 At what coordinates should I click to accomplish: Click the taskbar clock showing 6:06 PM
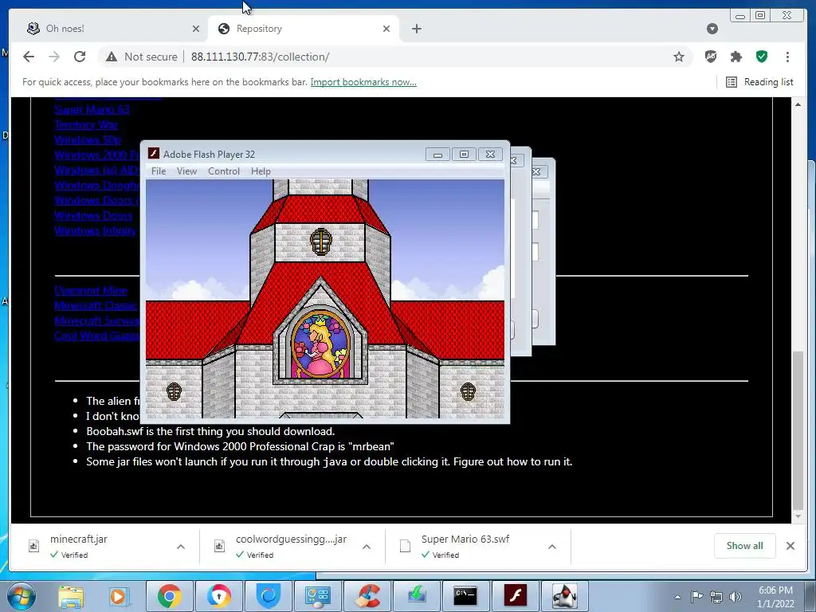pyautogui.click(x=775, y=597)
